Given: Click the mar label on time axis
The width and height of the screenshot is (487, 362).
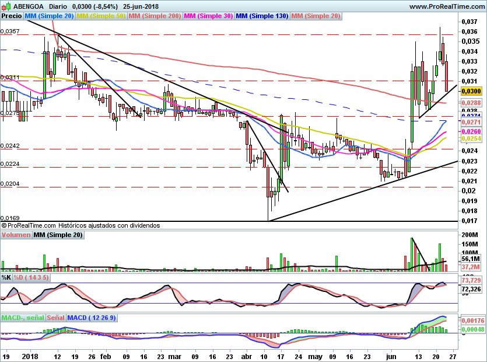Looking at the screenshot, I should click(174, 356).
